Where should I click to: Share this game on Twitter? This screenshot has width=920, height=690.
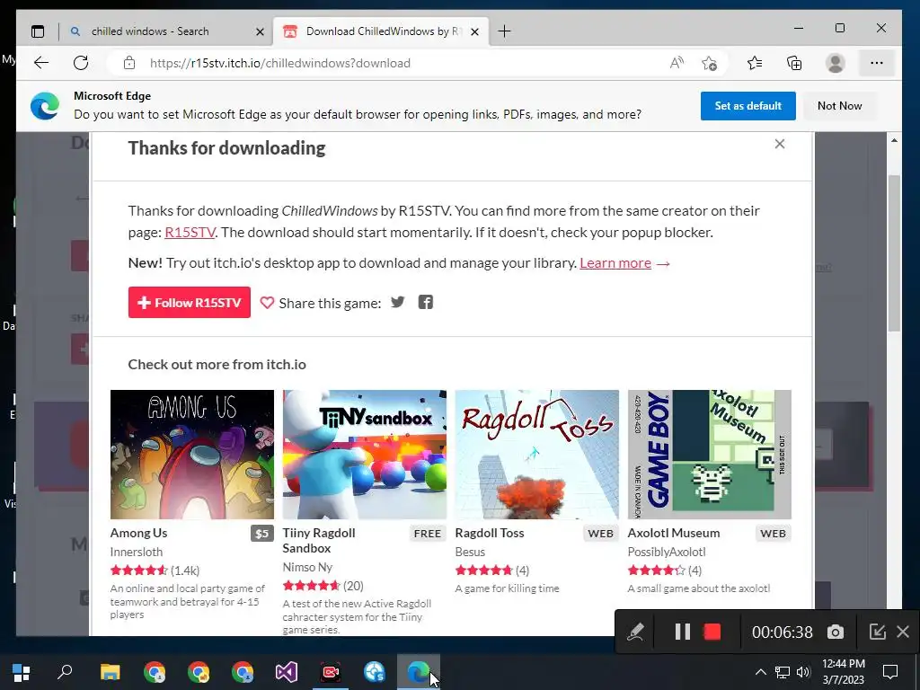point(398,302)
